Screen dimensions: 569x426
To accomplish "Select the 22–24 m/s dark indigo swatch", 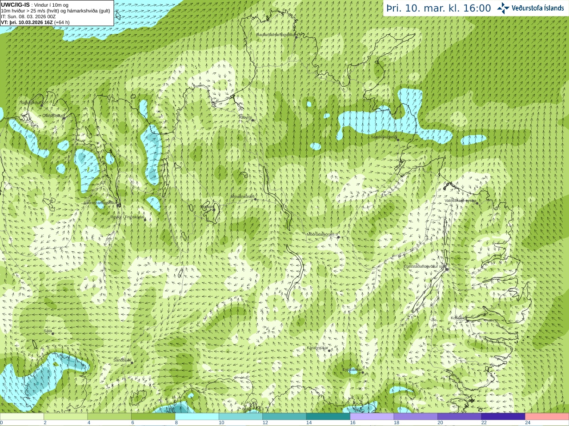I will [x=503, y=417].
